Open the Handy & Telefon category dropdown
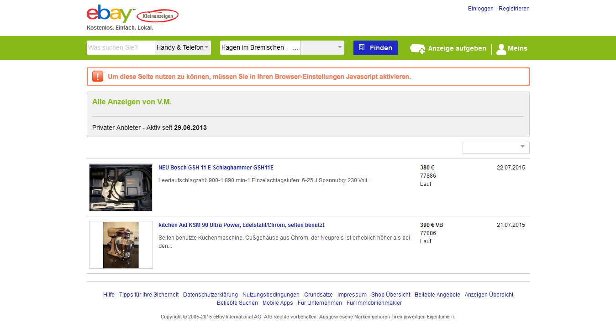The width and height of the screenshot is (616, 333). (183, 47)
